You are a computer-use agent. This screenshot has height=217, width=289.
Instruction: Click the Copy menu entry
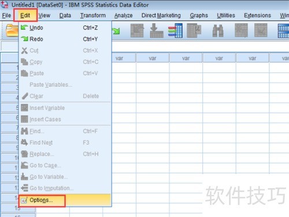tap(65, 62)
